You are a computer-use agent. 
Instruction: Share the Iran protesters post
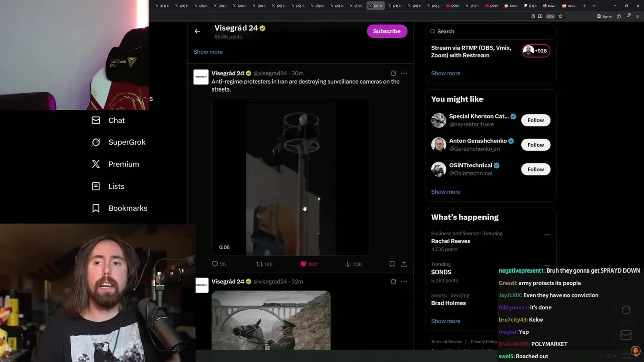pos(404,264)
